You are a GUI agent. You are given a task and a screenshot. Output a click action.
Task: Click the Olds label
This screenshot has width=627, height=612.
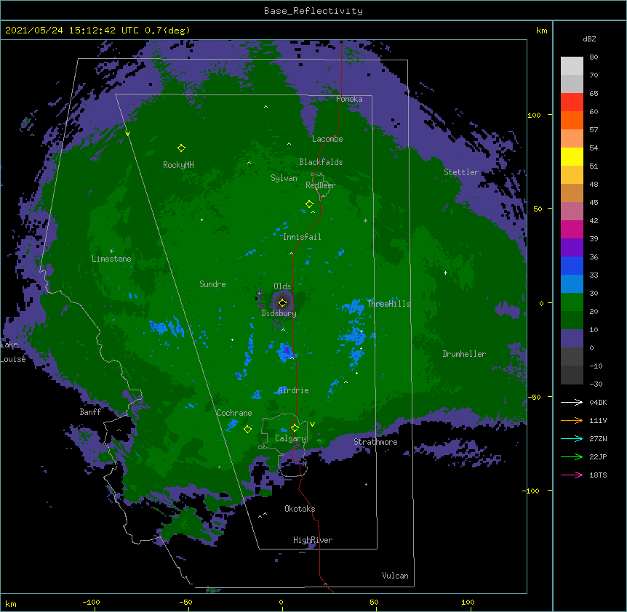click(282, 286)
